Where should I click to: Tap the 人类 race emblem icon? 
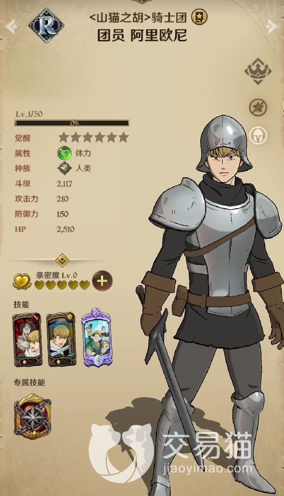[x=65, y=168]
